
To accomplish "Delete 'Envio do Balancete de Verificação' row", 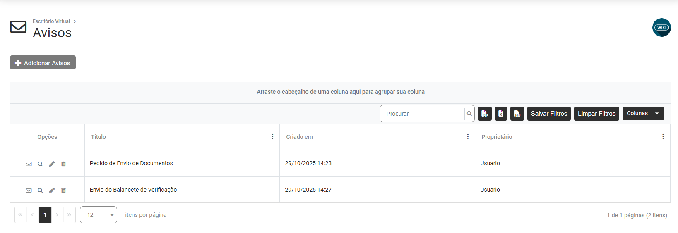I will click(x=63, y=190).
